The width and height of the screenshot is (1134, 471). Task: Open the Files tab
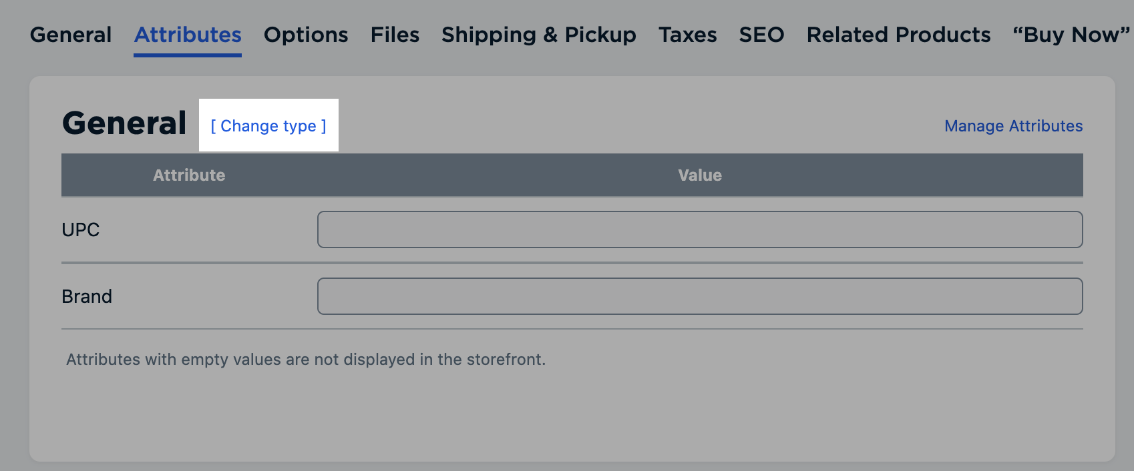[395, 35]
